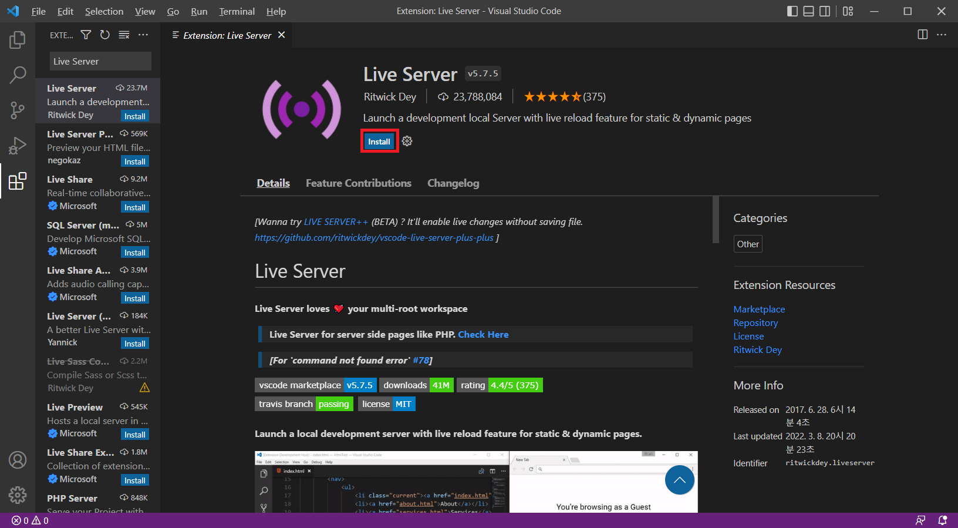Open the Marketplace resource link
Image resolution: width=958 pixels, height=528 pixels.
point(759,309)
